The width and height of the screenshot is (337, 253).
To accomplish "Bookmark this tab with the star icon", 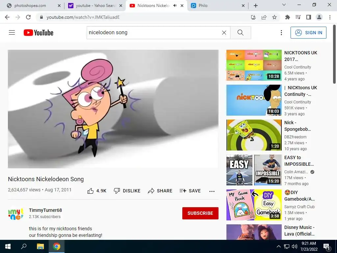I will pos(274,17).
